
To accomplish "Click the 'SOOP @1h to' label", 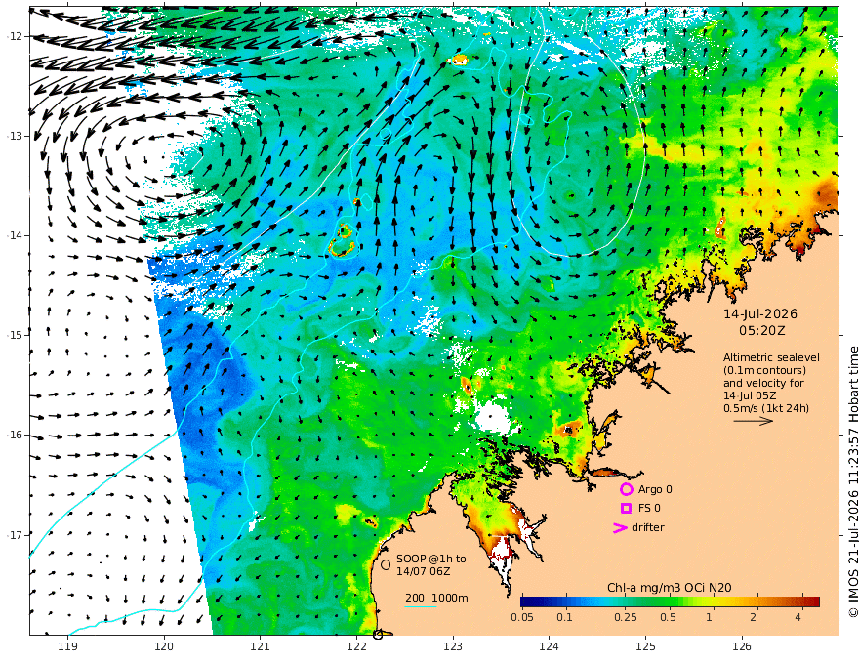I will (431, 559).
